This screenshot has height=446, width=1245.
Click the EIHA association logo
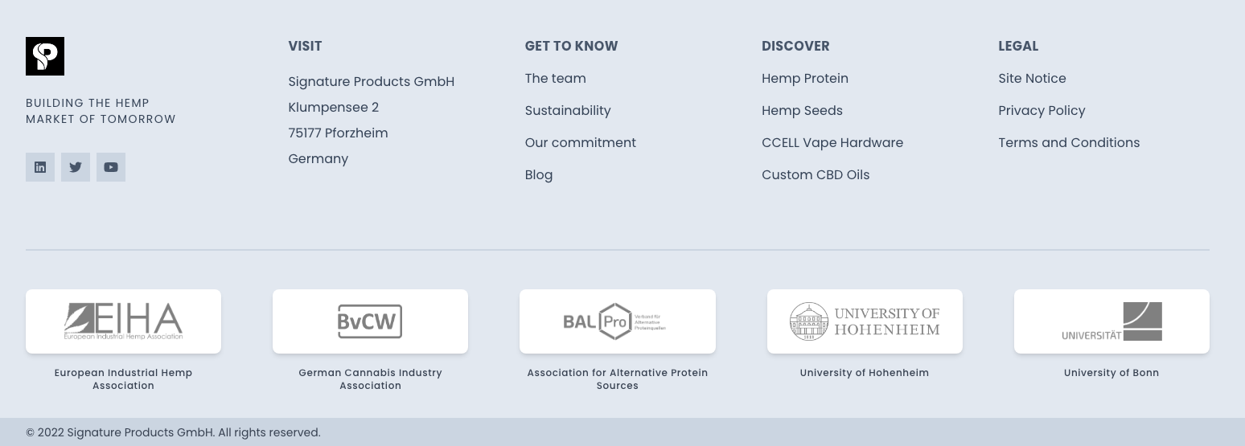pyautogui.click(x=123, y=321)
